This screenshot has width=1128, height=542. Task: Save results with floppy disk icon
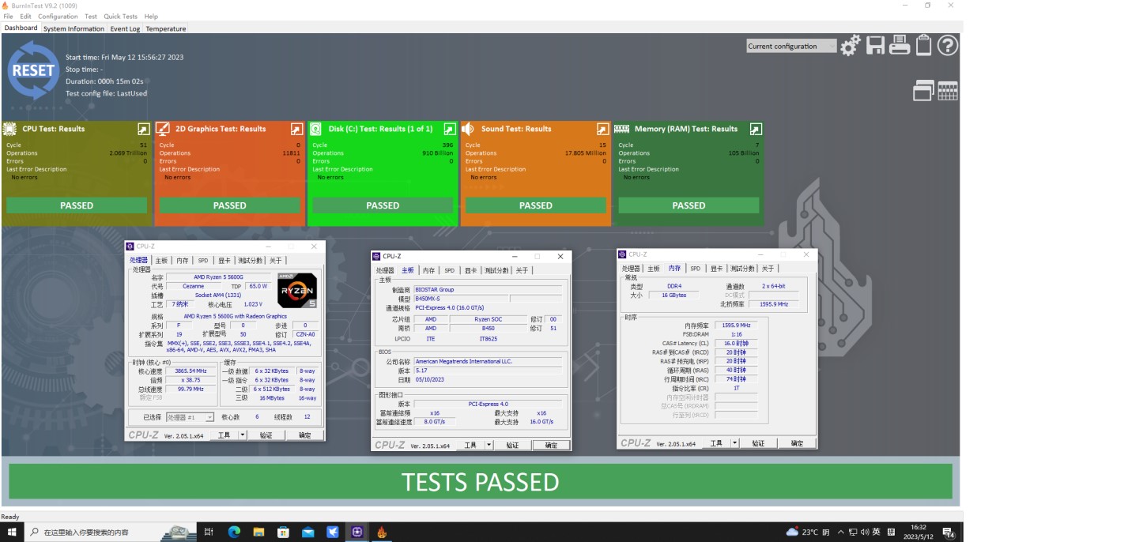pos(875,46)
